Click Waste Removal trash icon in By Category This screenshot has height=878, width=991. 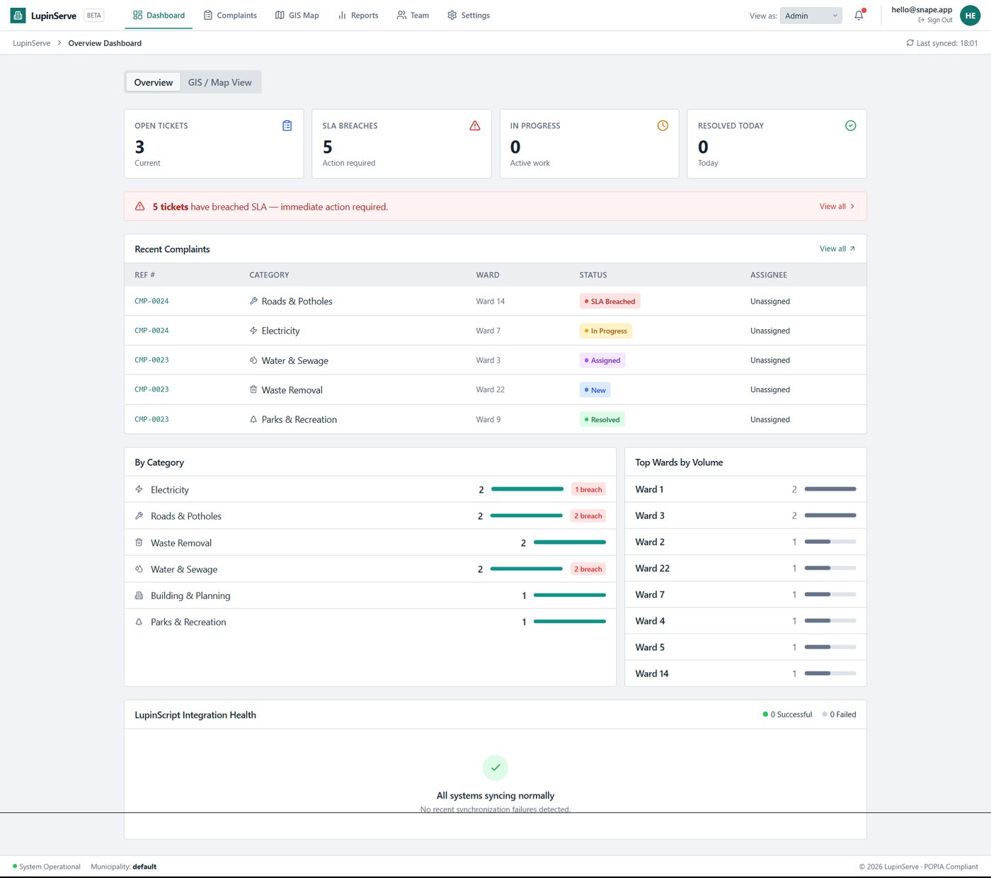tap(139, 542)
